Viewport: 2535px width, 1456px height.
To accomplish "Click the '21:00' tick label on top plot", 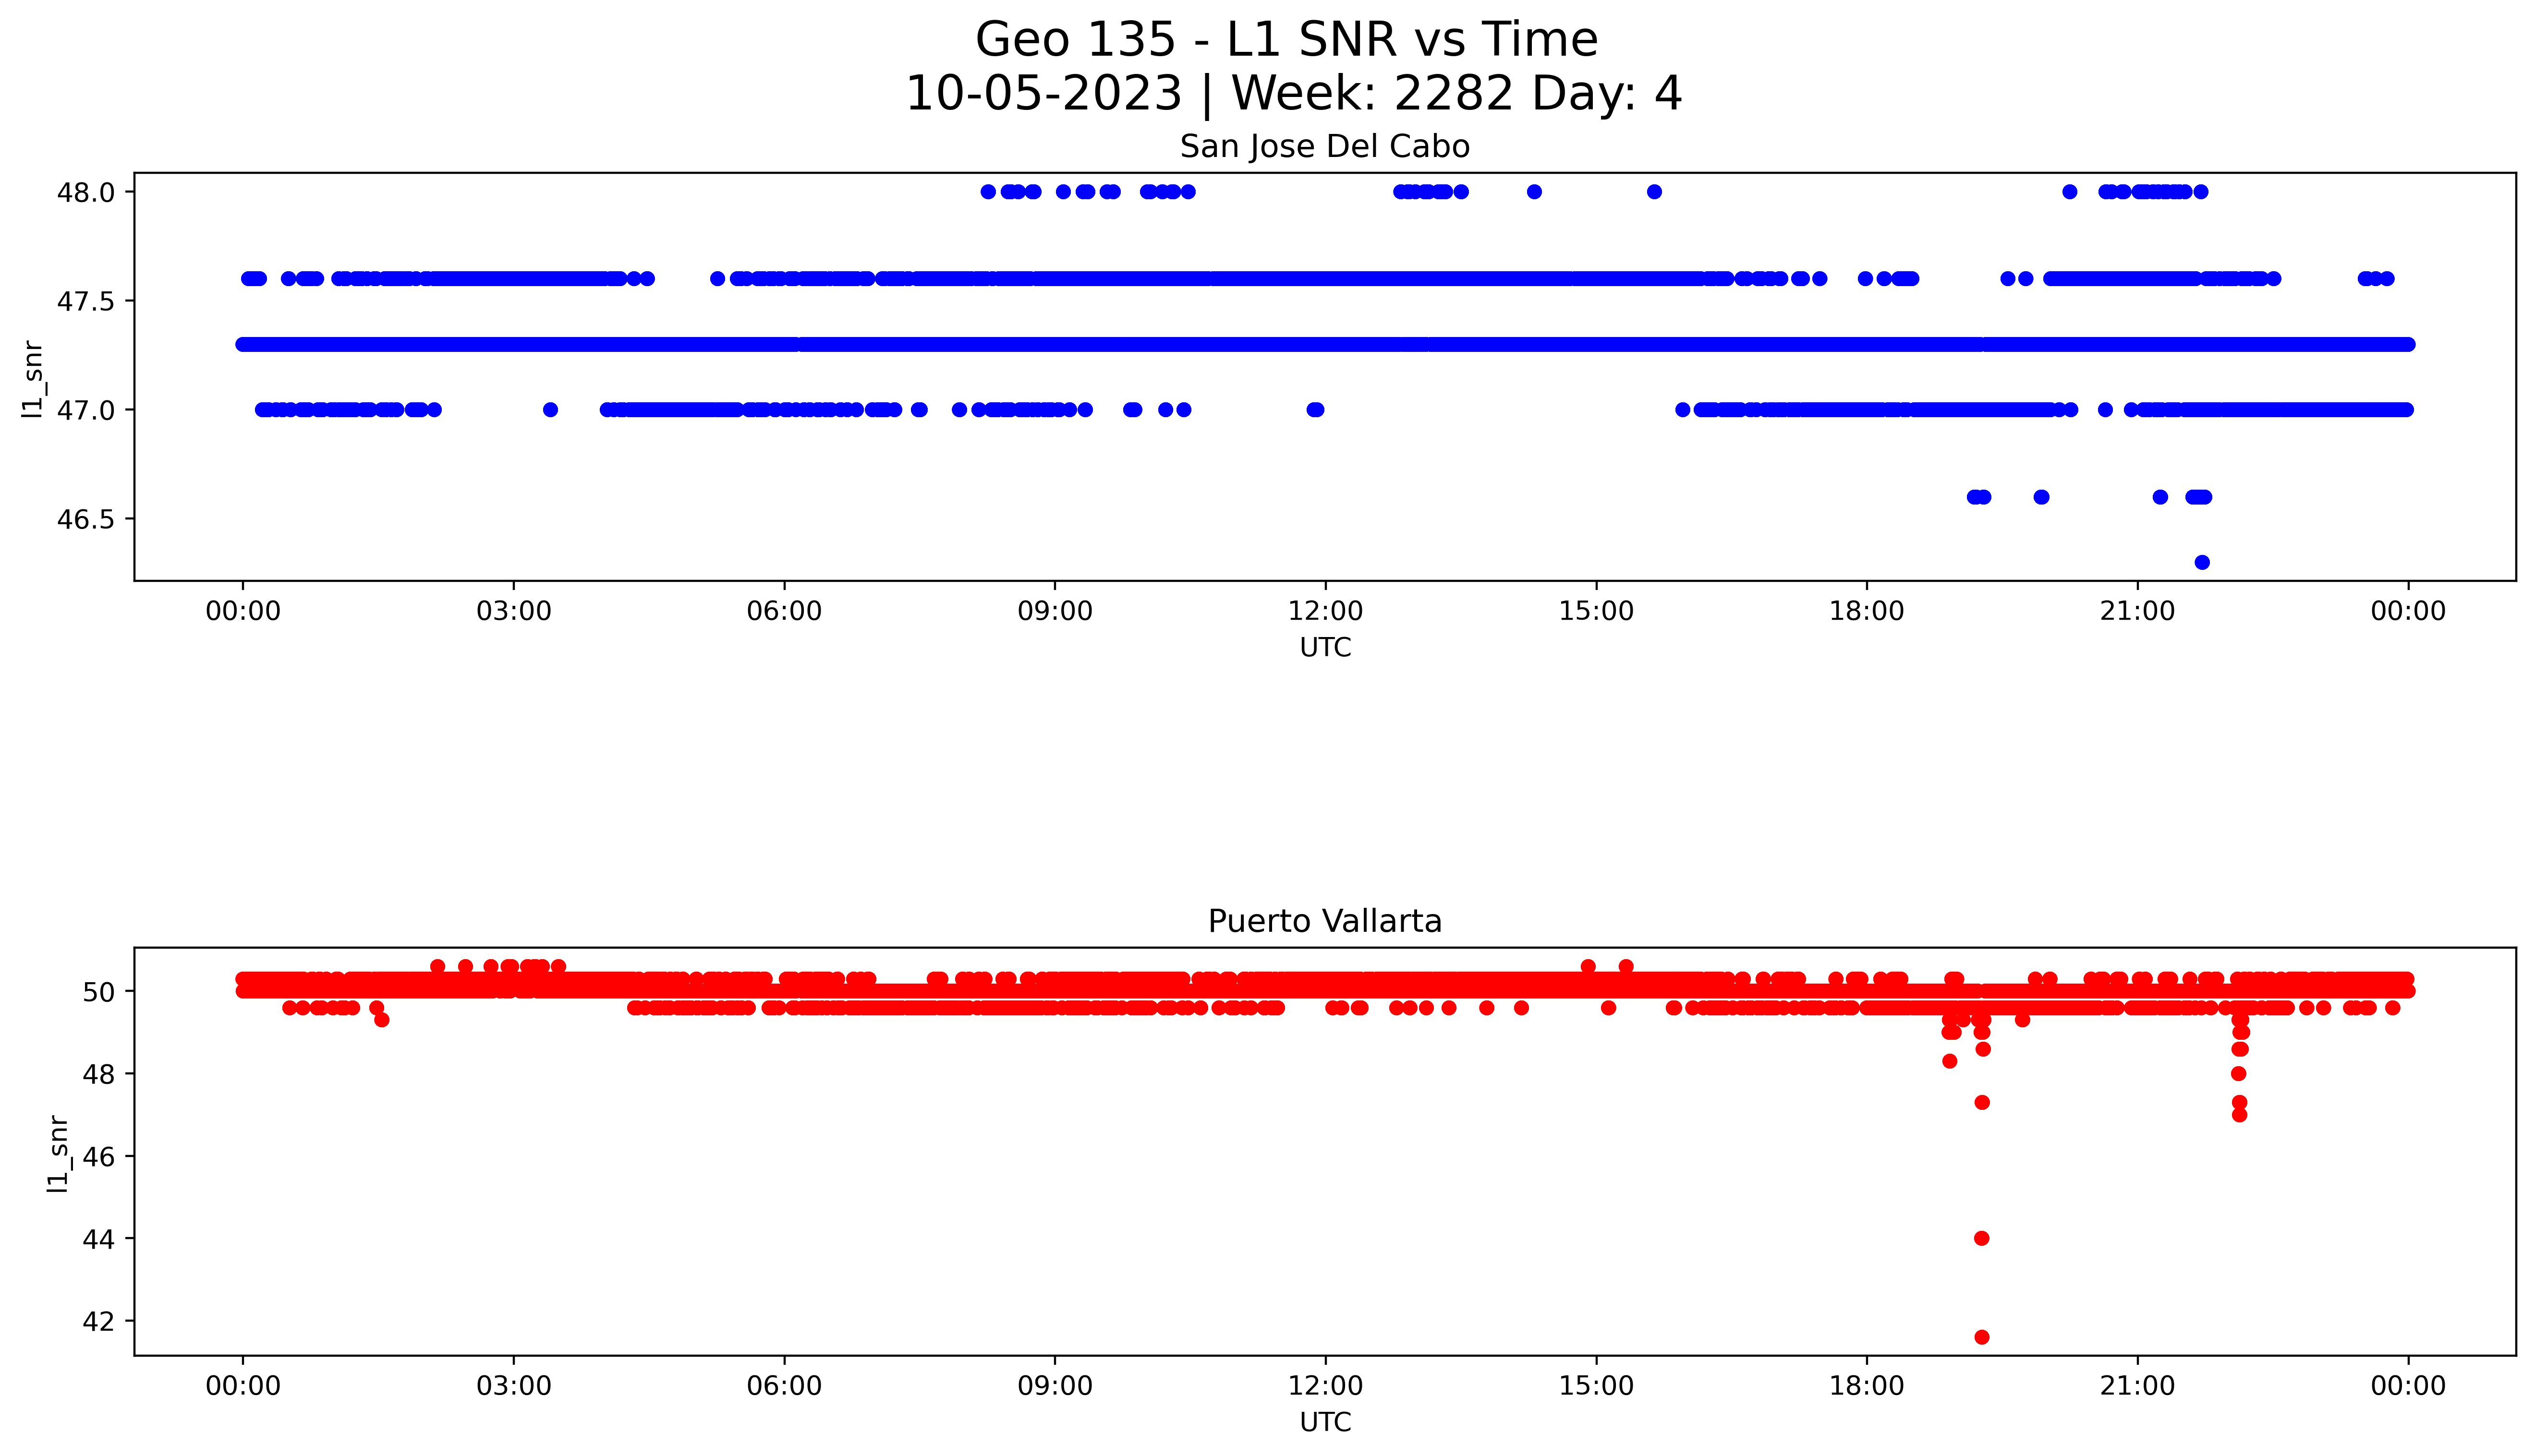I will (2138, 612).
